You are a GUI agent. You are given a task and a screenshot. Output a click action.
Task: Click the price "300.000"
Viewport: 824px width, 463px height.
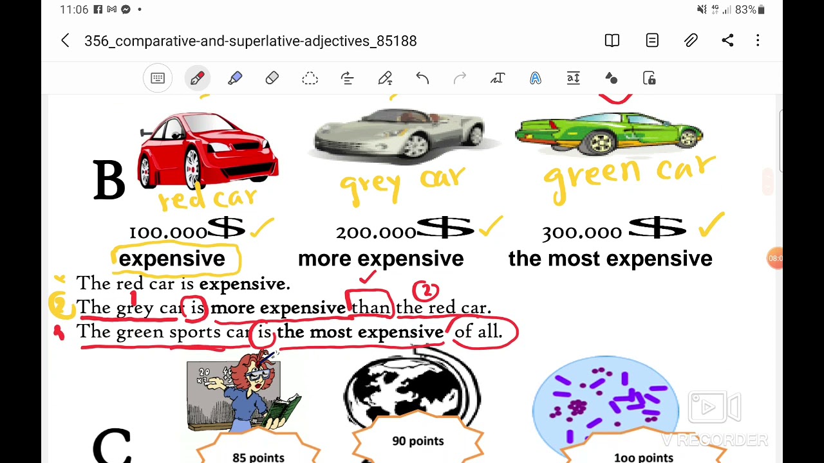point(582,232)
